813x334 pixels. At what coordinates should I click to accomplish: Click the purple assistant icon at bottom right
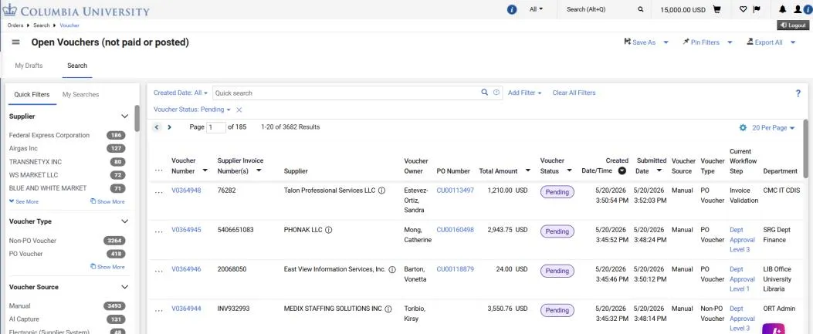point(773,329)
